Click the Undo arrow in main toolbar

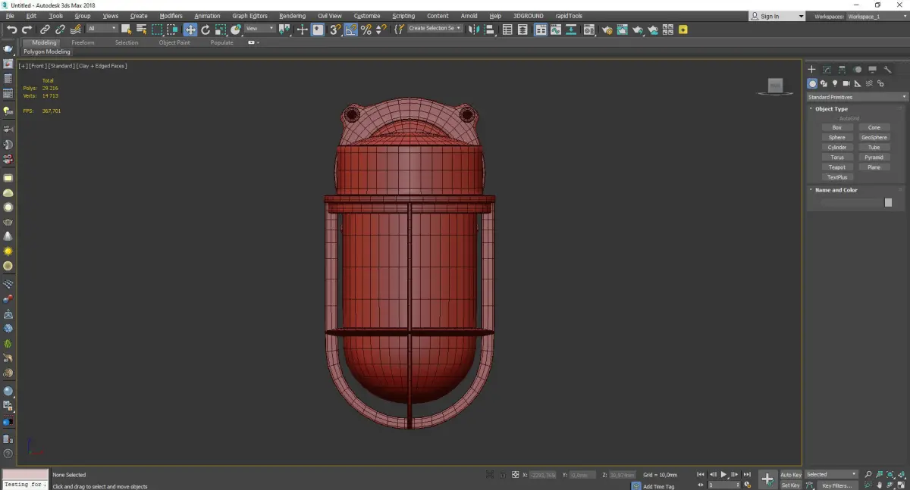click(11, 30)
